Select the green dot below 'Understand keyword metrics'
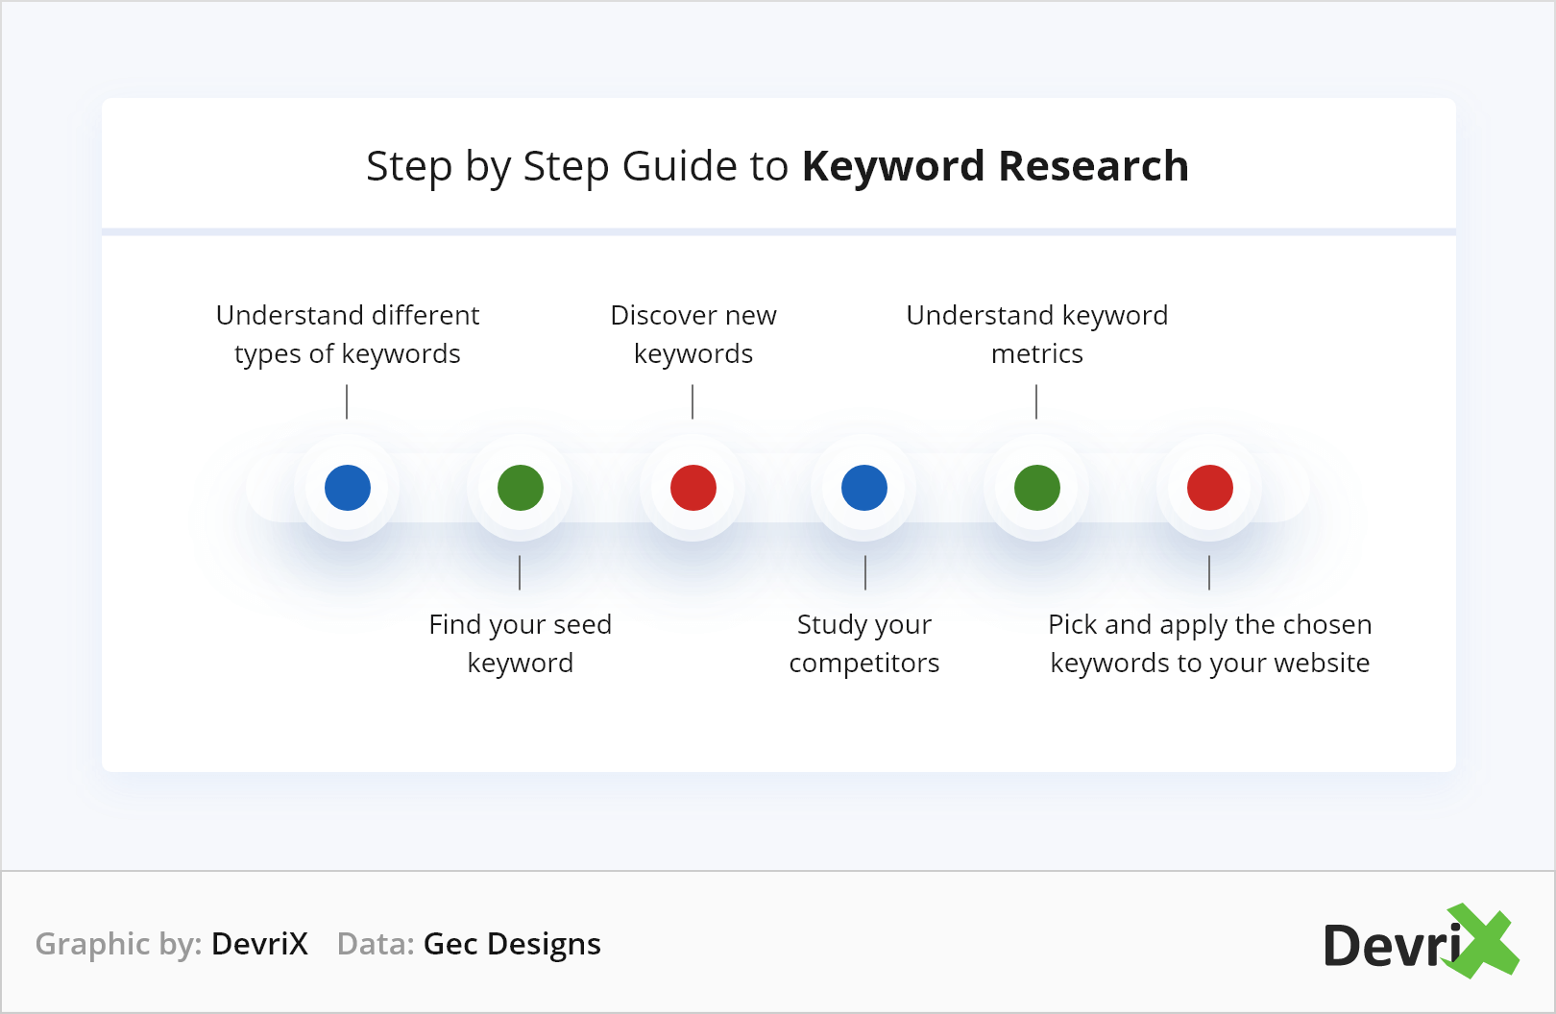 pos(1037,488)
